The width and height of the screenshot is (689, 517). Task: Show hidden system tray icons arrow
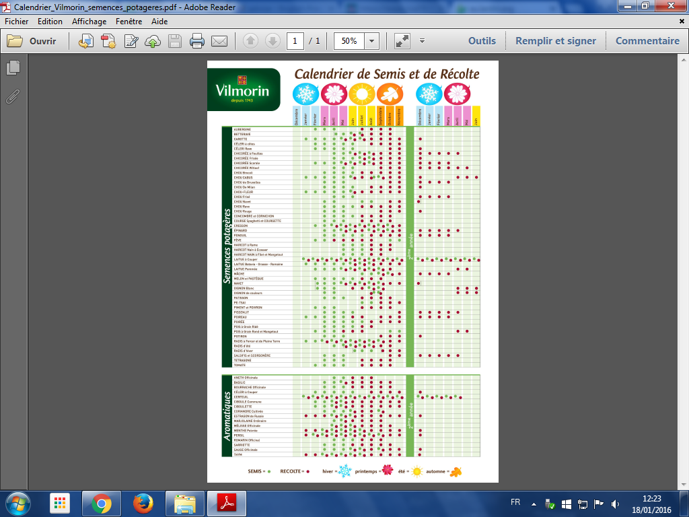point(534,504)
